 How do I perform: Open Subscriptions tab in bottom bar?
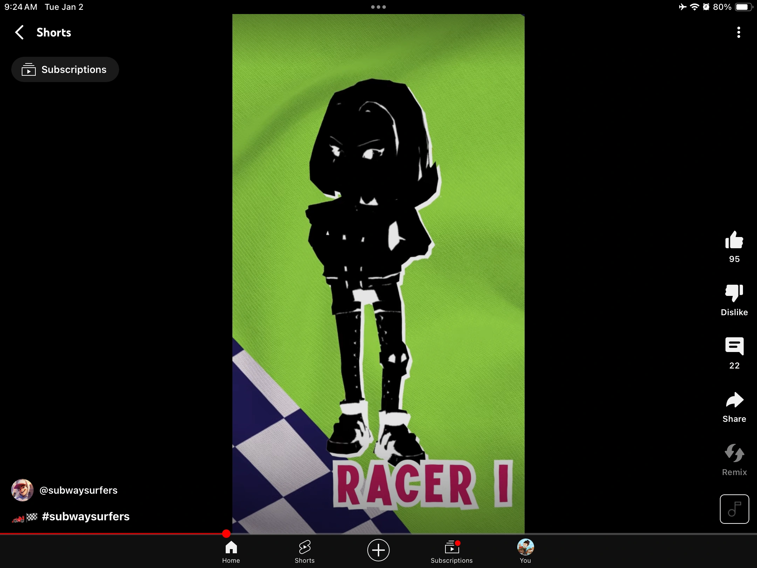(452, 551)
